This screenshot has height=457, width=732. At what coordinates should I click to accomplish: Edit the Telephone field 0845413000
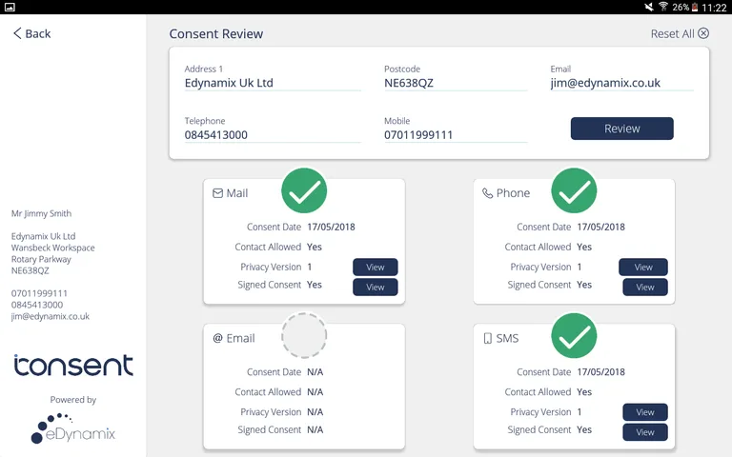pos(273,135)
